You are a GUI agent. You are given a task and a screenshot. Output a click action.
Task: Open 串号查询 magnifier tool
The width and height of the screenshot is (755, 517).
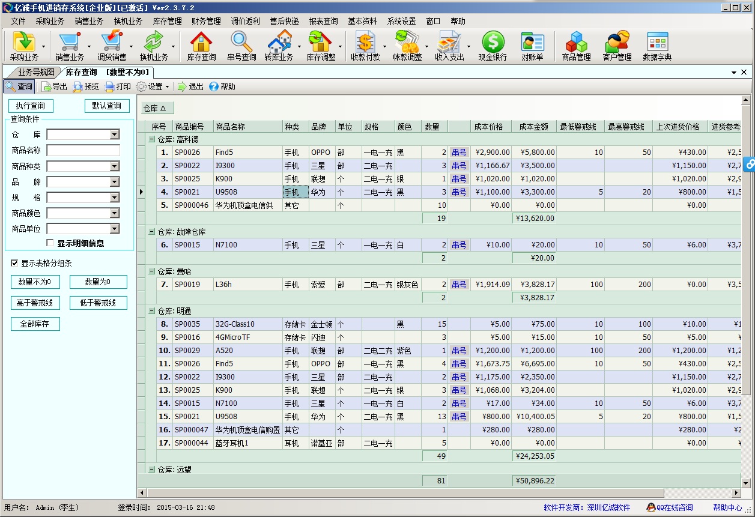[x=242, y=46]
